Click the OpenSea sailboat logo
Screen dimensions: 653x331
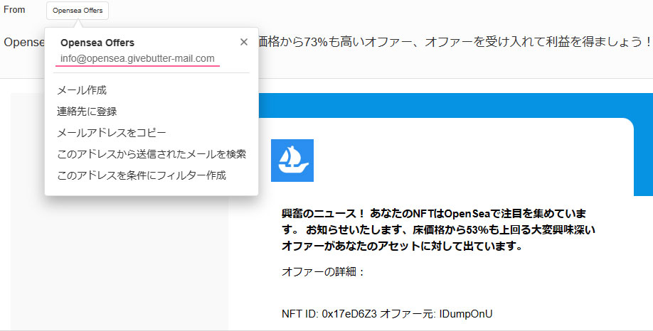(292, 161)
